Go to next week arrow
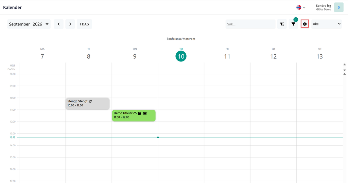 70,24
